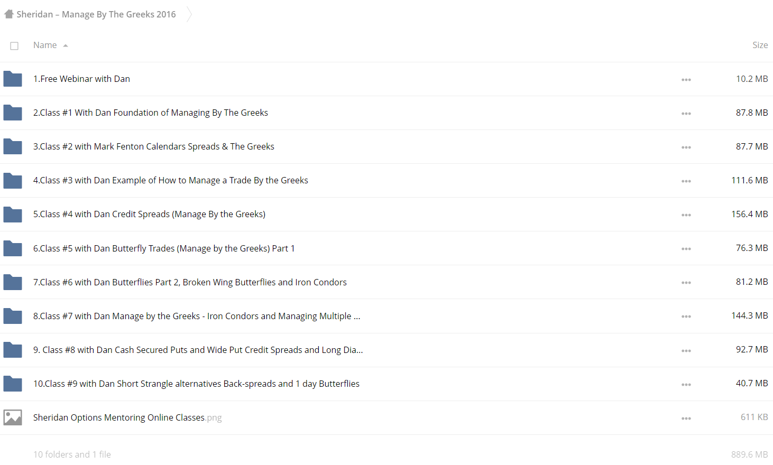This screenshot has height=465, width=773.
Task: Click folder icon for 2.Class #1 With Dan
Action: click(13, 113)
